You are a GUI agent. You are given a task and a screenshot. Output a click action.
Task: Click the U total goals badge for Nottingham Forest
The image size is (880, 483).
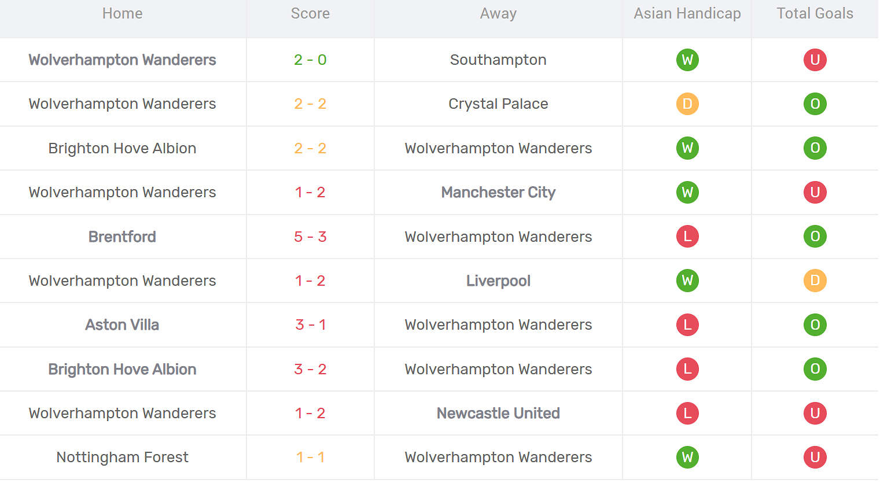pyautogui.click(x=815, y=457)
